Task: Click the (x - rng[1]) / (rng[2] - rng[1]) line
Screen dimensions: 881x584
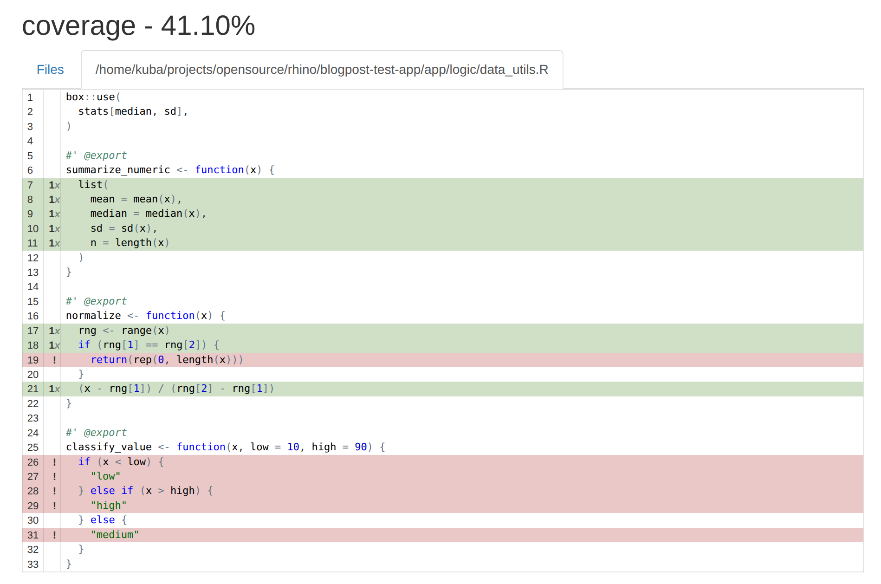Action: (176, 389)
